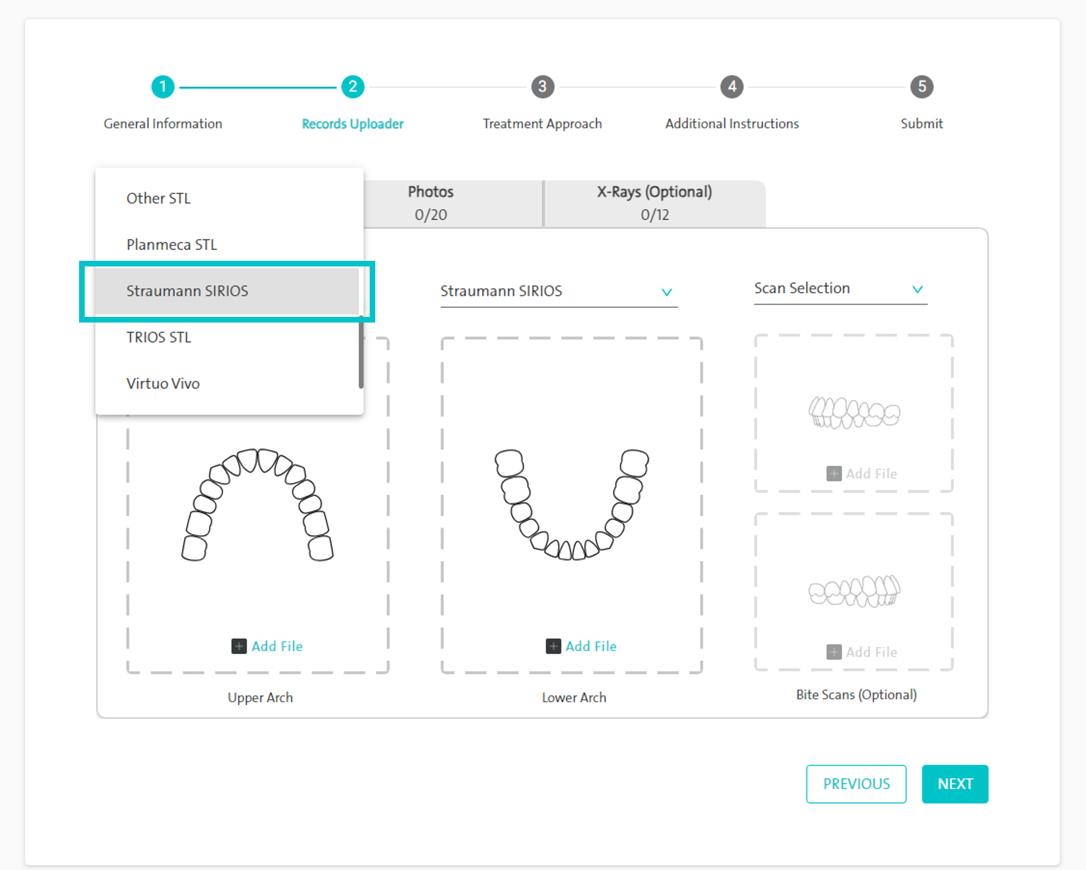Proceed with the NEXT button
The width and height of the screenshot is (1086, 870).
click(x=955, y=784)
